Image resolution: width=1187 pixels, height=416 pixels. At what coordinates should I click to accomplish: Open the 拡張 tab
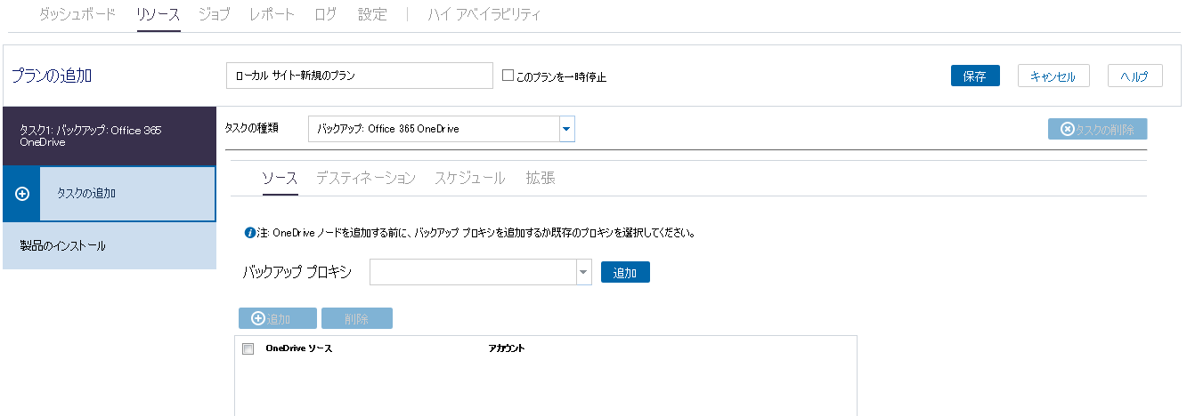tap(541, 178)
